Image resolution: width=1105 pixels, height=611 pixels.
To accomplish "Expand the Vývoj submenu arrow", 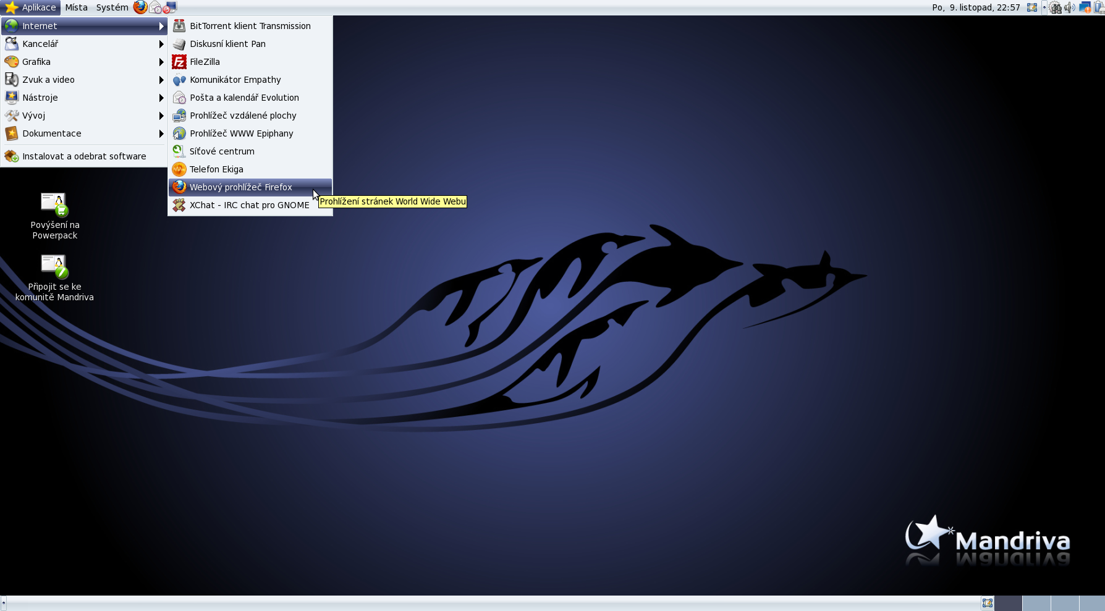I will [x=161, y=116].
